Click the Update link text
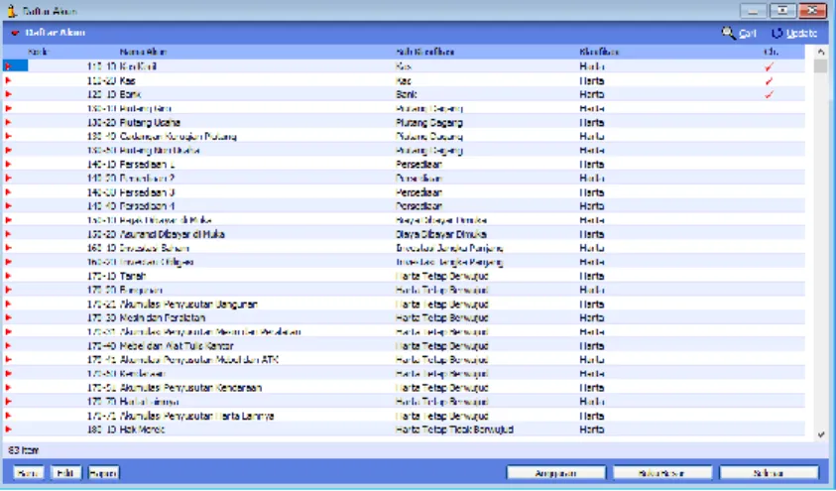 coord(801,34)
